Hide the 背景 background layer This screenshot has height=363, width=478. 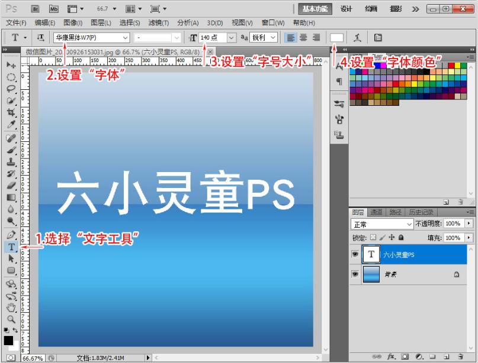tap(355, 274)
